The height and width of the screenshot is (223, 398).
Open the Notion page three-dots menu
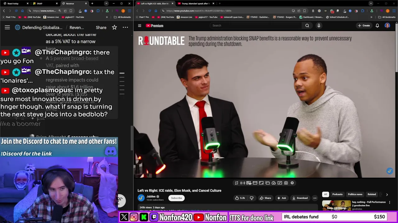125,27
